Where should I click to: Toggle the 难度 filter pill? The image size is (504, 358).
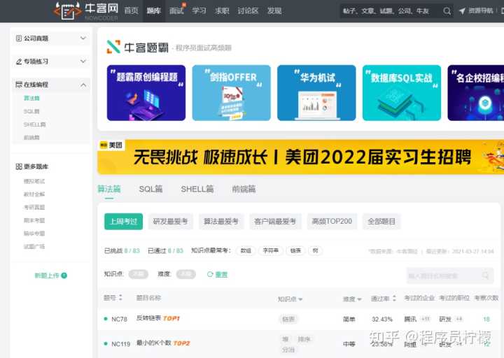[x=186, y=274]
